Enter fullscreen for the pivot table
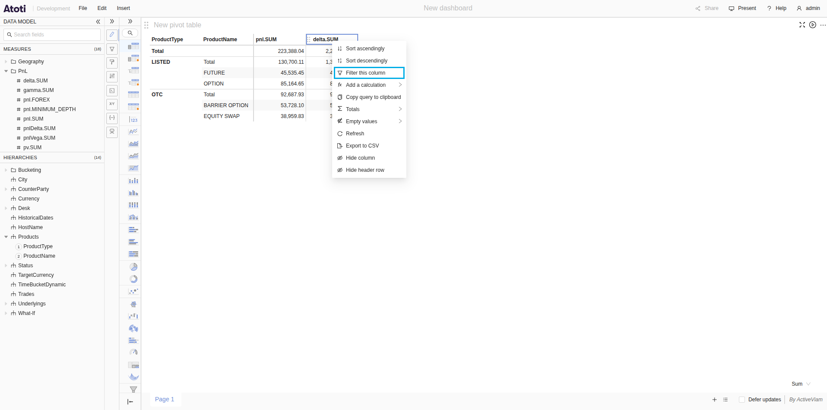 pos(802,25)
